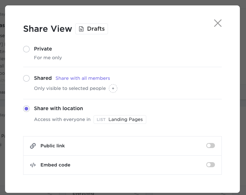Select the Share with location radio
Image resolution: width=246 pixels, height=195 pixels.
tap(26, 109)
